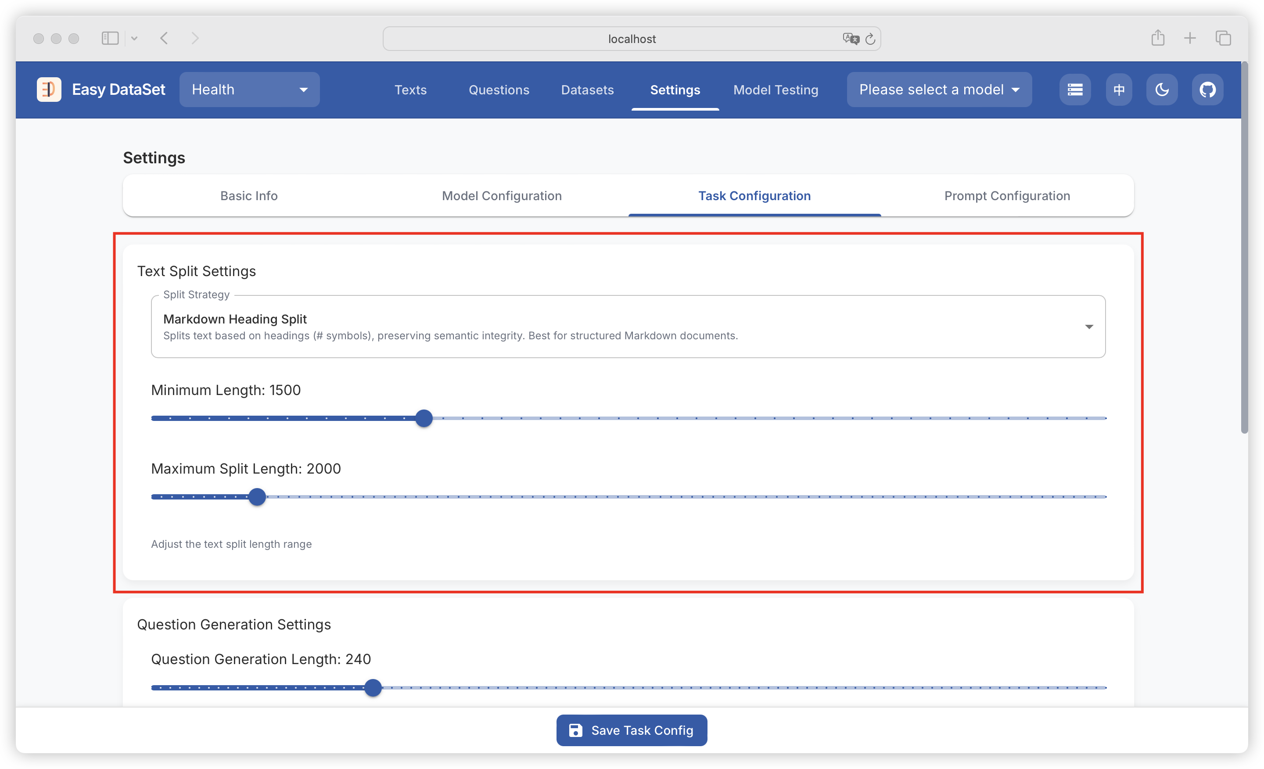This screenshot has height=769, width=1264.
Task: Open the Split Strategy dropdown
Action: click(628, 327)
